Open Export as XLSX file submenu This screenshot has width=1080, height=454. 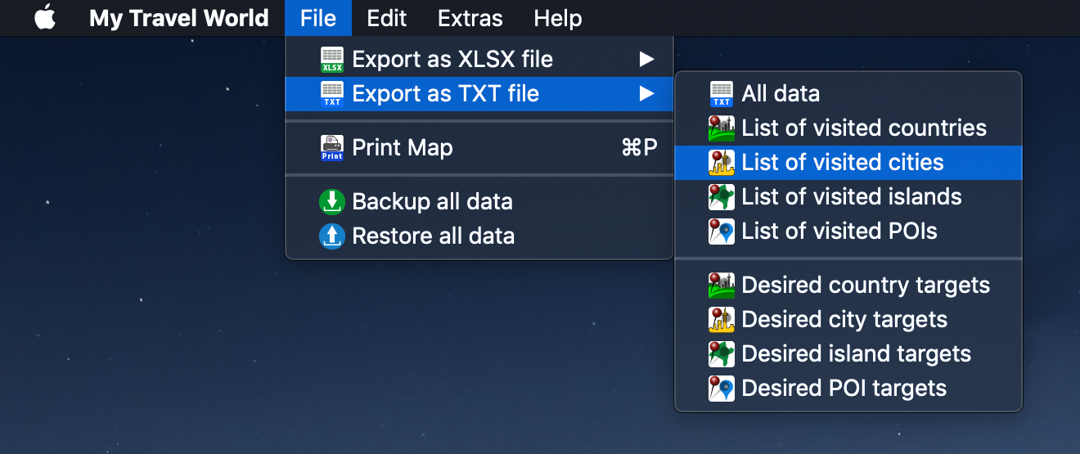(479, 60)
